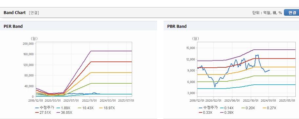Toggle the 0.20X legend series
The width and height of the screenshot is (299, 119).
tap(248, 108)
